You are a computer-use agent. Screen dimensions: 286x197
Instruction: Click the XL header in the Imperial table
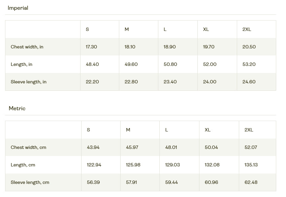coord(206,29)
